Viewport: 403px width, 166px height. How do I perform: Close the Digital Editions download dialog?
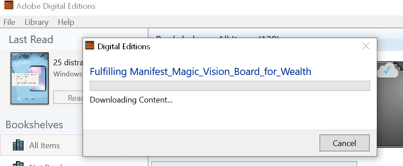366,46
